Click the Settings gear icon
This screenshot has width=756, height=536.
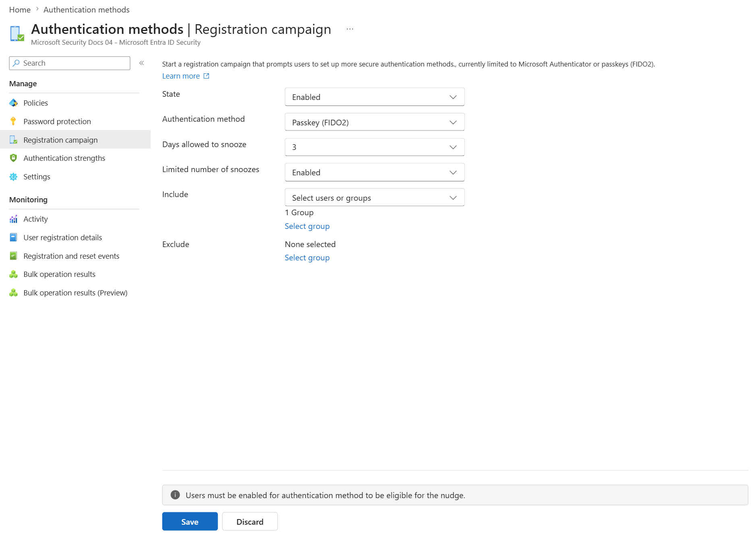[13, 177]
